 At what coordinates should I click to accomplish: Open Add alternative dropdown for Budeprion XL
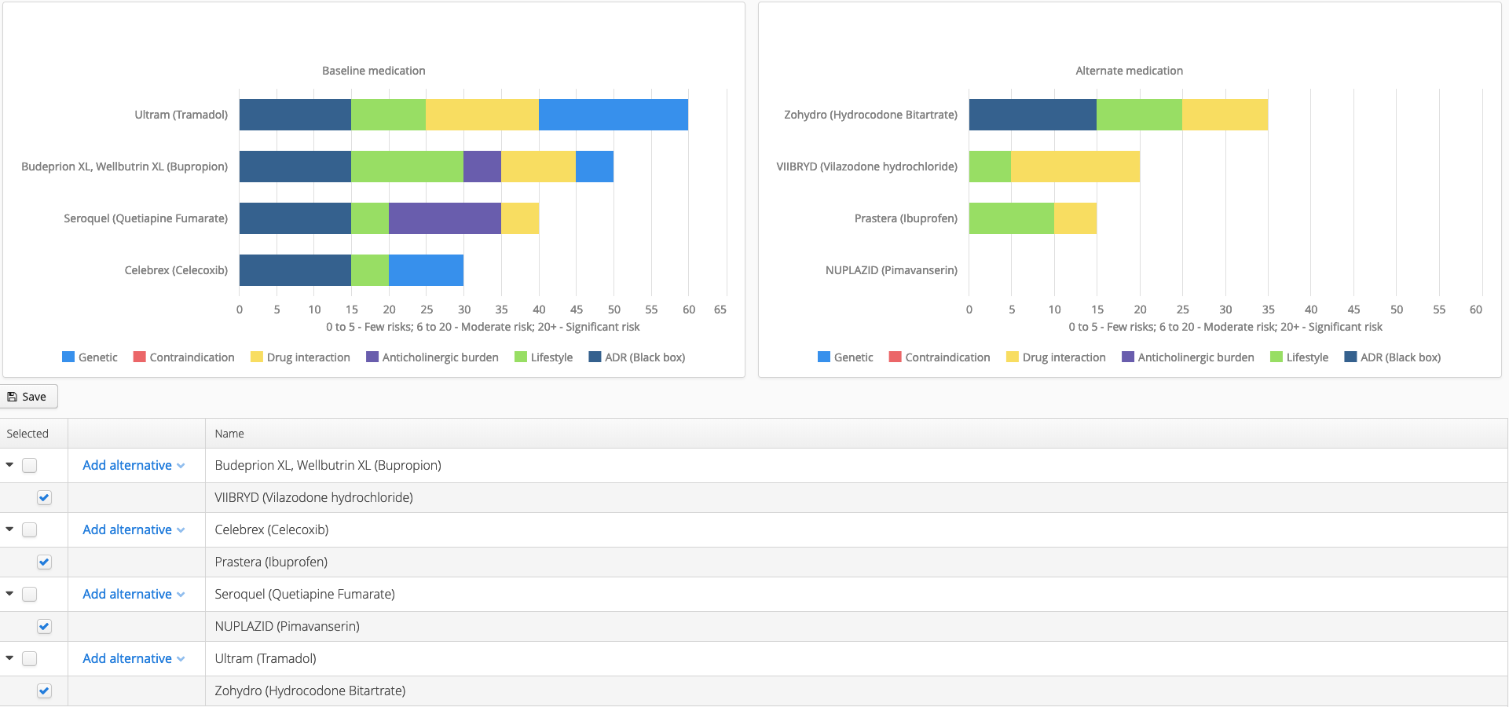pyautogui.click(x=134, y=465)
